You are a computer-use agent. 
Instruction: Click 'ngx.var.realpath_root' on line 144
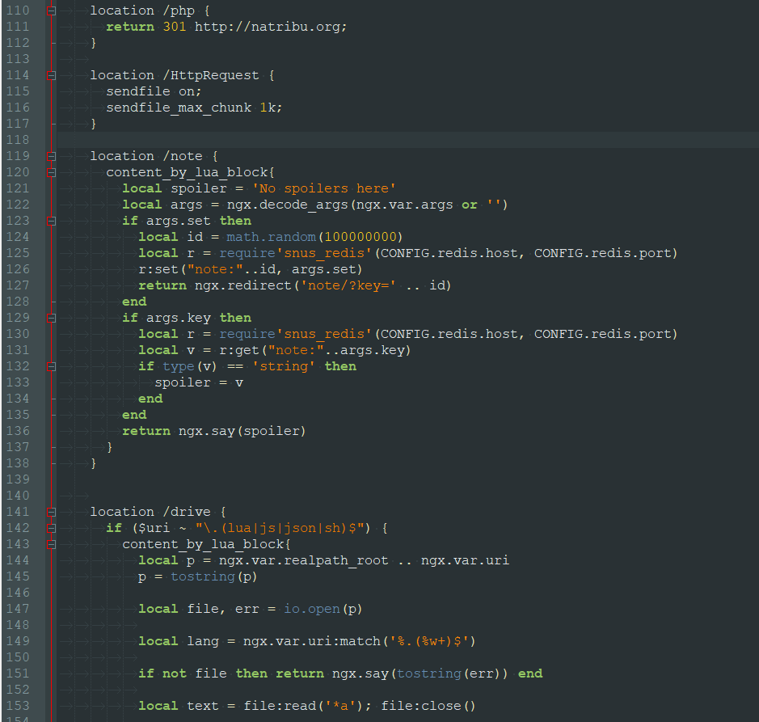(x=303, y=560)
